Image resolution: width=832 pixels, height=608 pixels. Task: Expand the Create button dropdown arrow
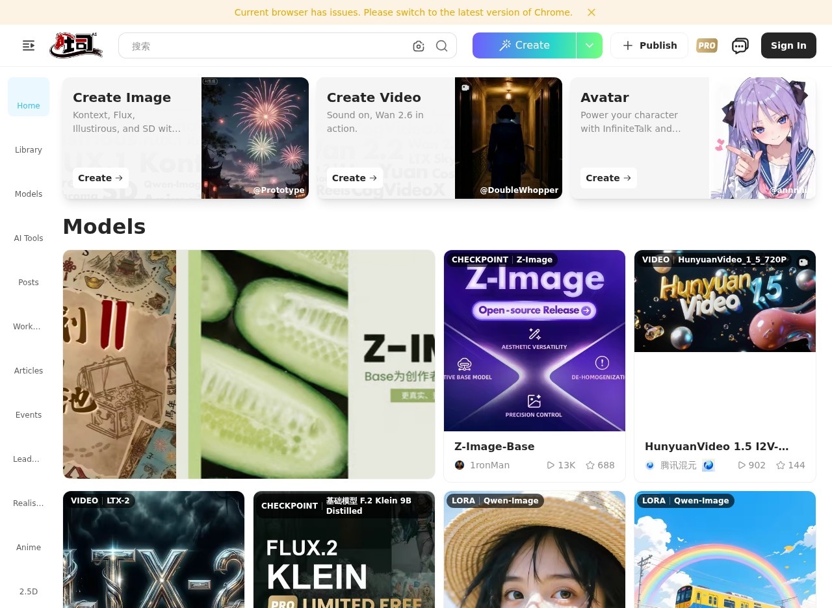(x=590, y=45)
